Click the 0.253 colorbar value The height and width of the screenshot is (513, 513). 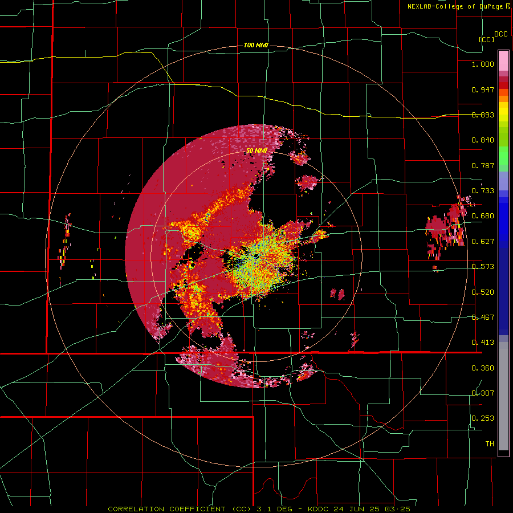click(x=483, y=418)
